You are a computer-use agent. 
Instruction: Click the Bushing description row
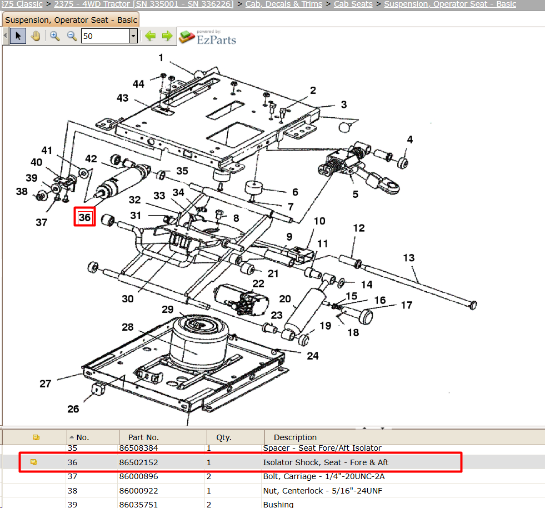[278, 504]
